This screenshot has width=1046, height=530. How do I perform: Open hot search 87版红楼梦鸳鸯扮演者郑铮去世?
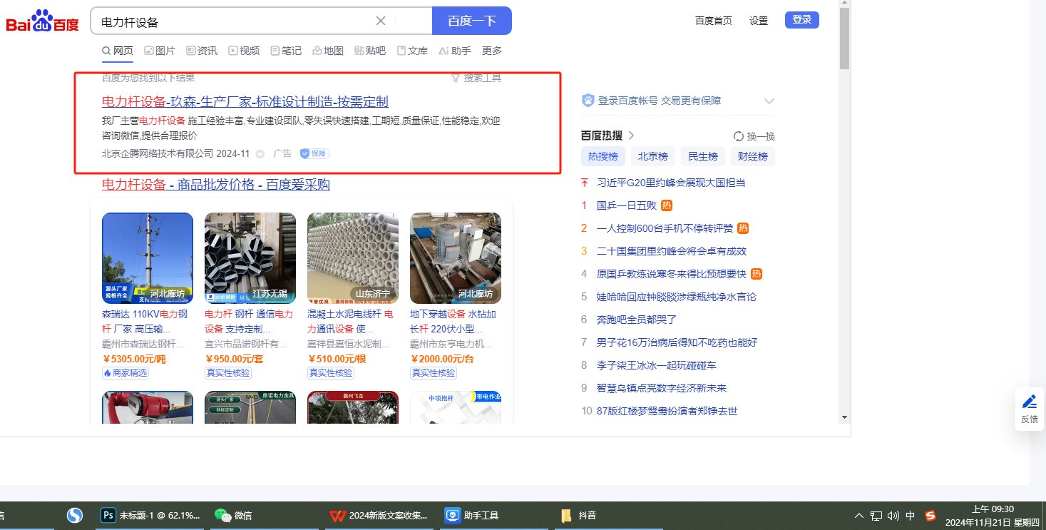[667, 411]
